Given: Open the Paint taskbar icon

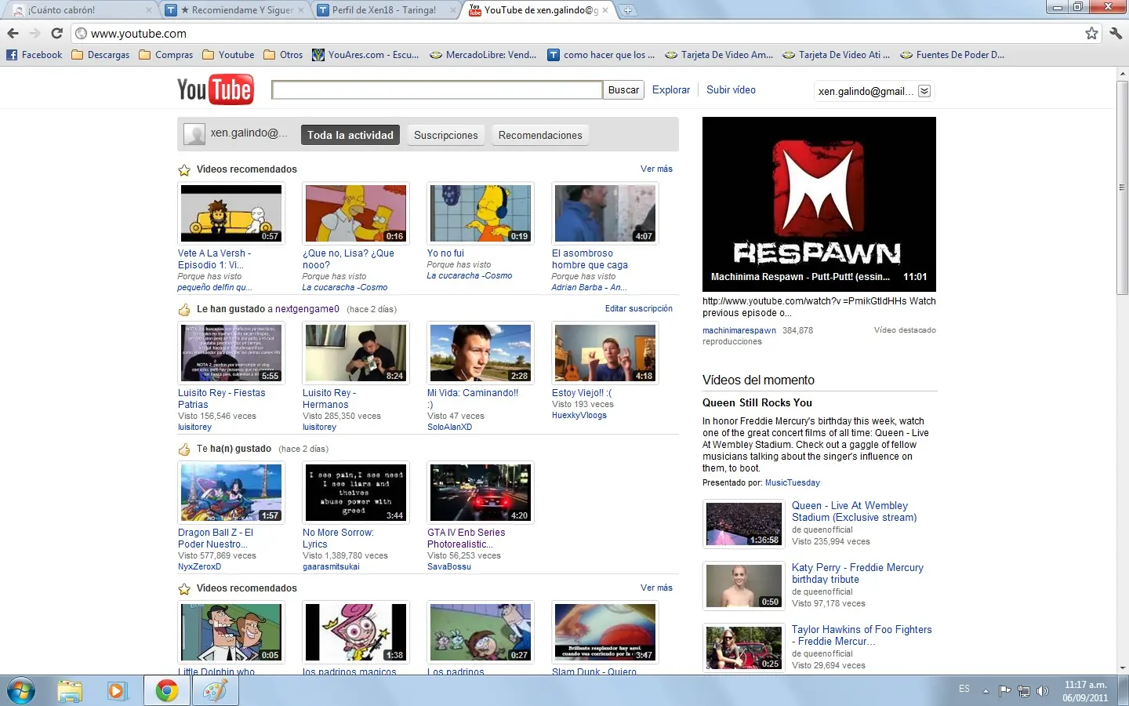Looking at the screenshot, I should [215, 691].
